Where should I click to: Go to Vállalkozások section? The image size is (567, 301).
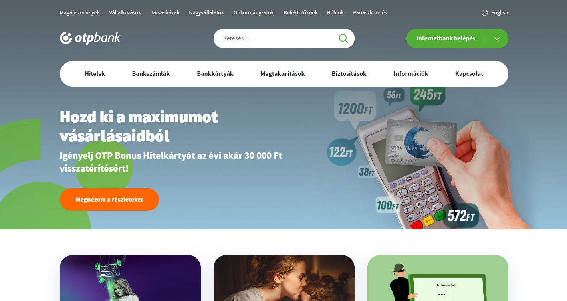[125, 13]
